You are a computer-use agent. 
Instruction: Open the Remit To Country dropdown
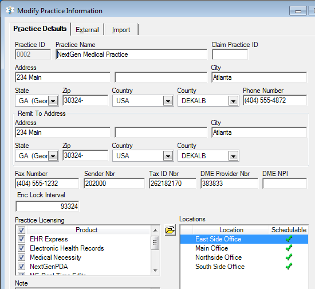[168, 156]
